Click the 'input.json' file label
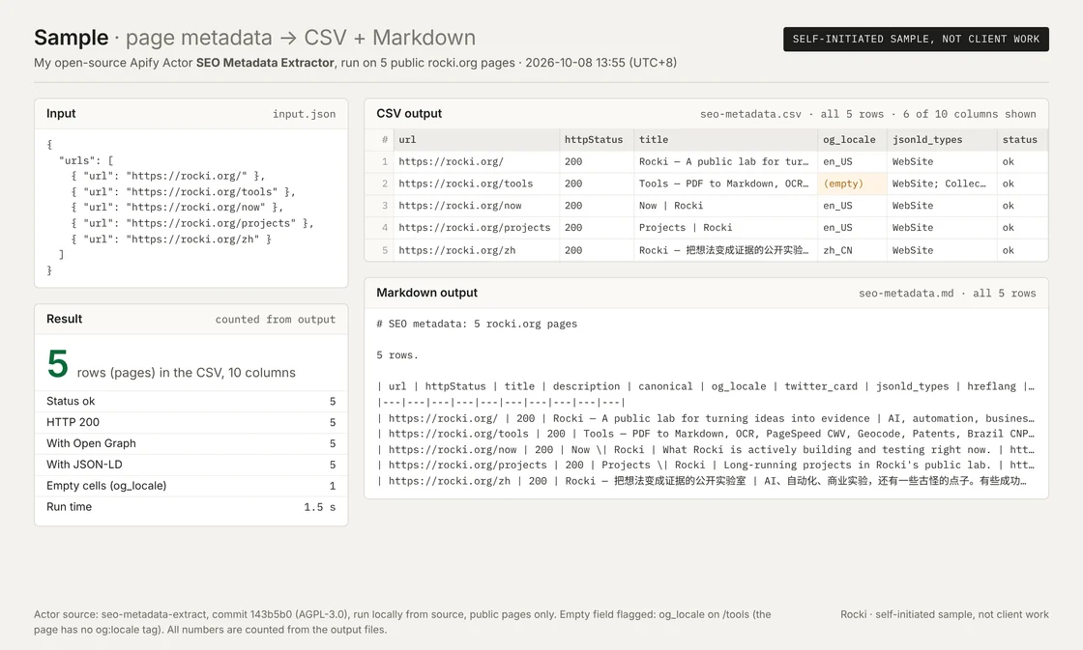1083x650 pixels. [x=304, y=114]
